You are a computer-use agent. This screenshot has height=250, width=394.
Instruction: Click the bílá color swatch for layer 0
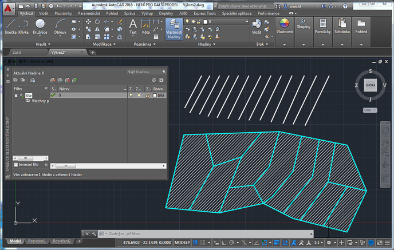tap(155, 96)
